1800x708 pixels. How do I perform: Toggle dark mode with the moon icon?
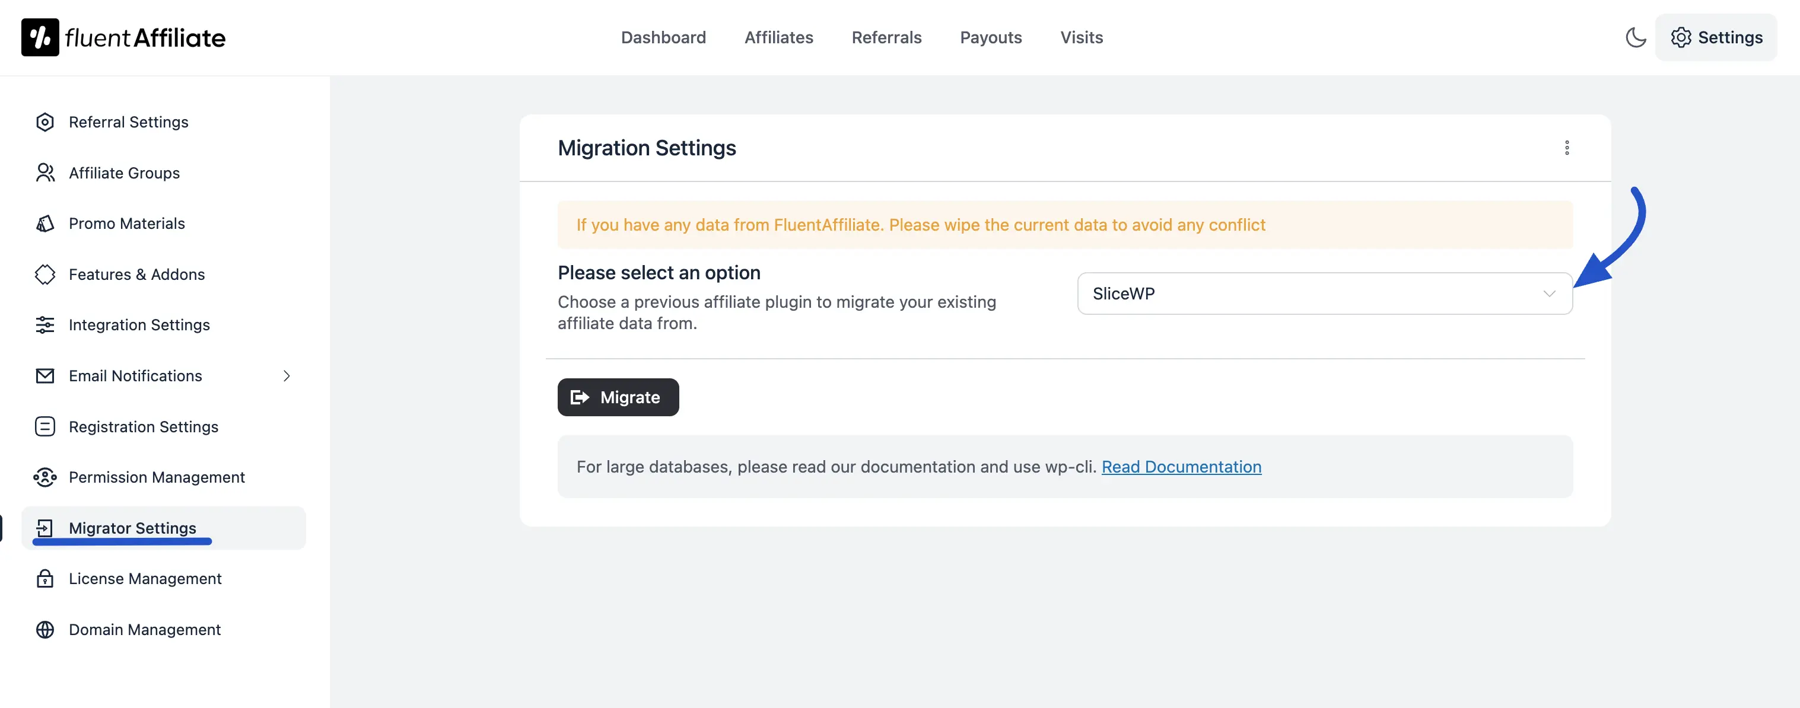pos(1636,37)
